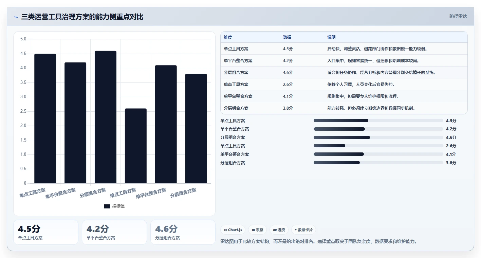This screenshot has width=481, height=258.
Task: Click the 4.6分 cell in the table
Action: coord(288,73)
